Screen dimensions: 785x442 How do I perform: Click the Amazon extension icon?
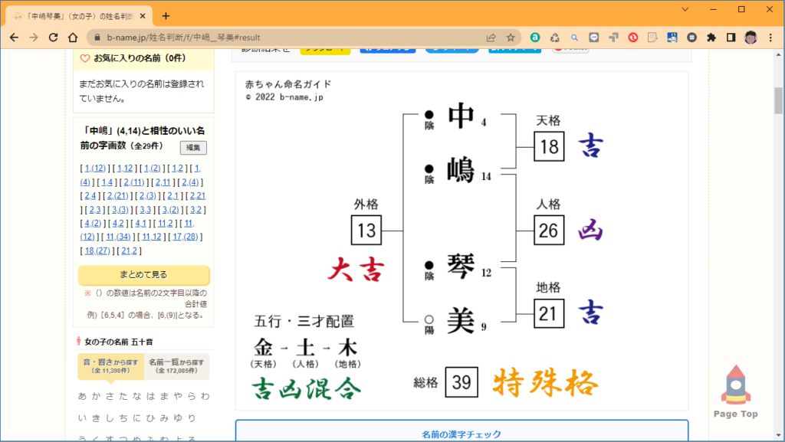pyautogui.click(x=535, y=36)
